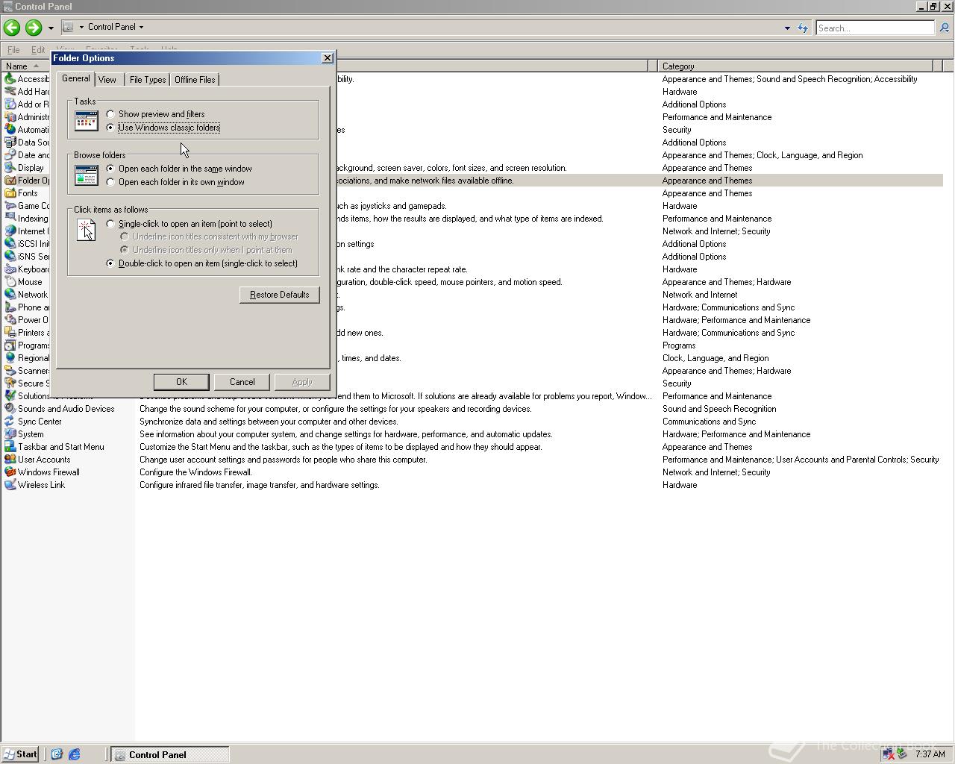This screenshot has height=764, width=955.
Task: Click the Keyboard control panel icon
Action: point(10,269)
